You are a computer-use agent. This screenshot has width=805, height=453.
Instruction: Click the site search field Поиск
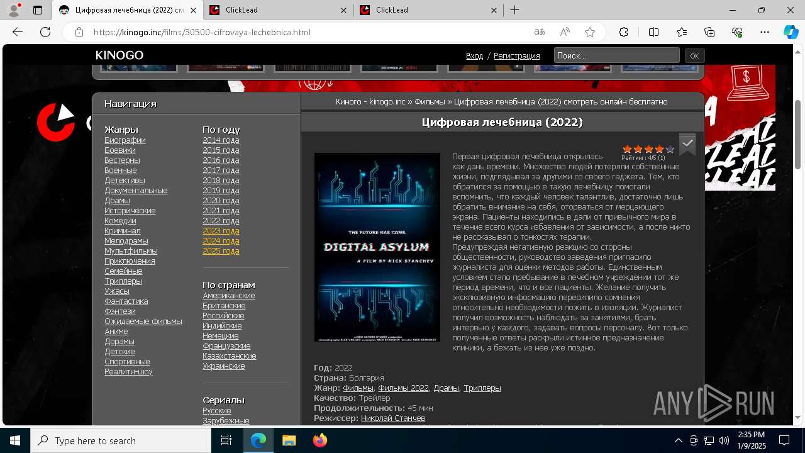click(616, 55)
